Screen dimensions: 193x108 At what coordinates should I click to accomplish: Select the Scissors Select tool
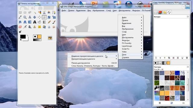[x=44, y=12]
